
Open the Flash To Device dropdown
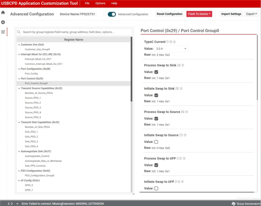[x=199, y=14]
